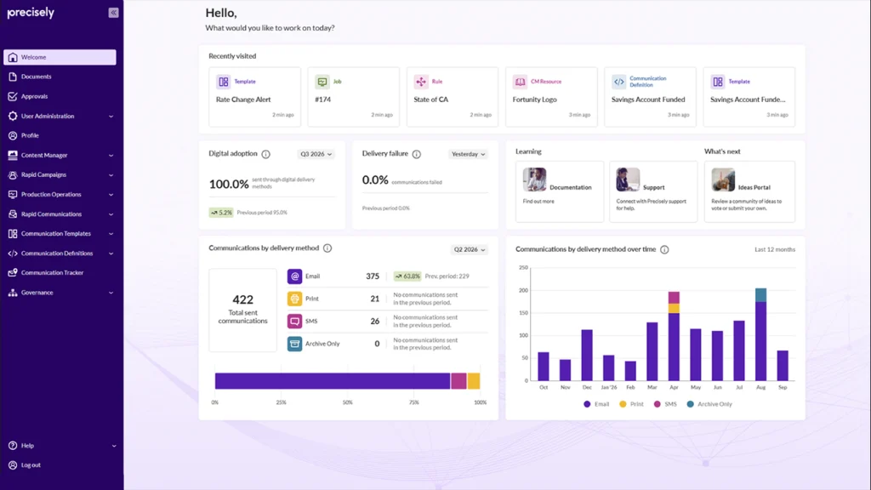Image resolution: width=871 pixels, height=490 pixels.
Task: Open the Q3 2026 period dropdown
Action: [x=316, y=154]
